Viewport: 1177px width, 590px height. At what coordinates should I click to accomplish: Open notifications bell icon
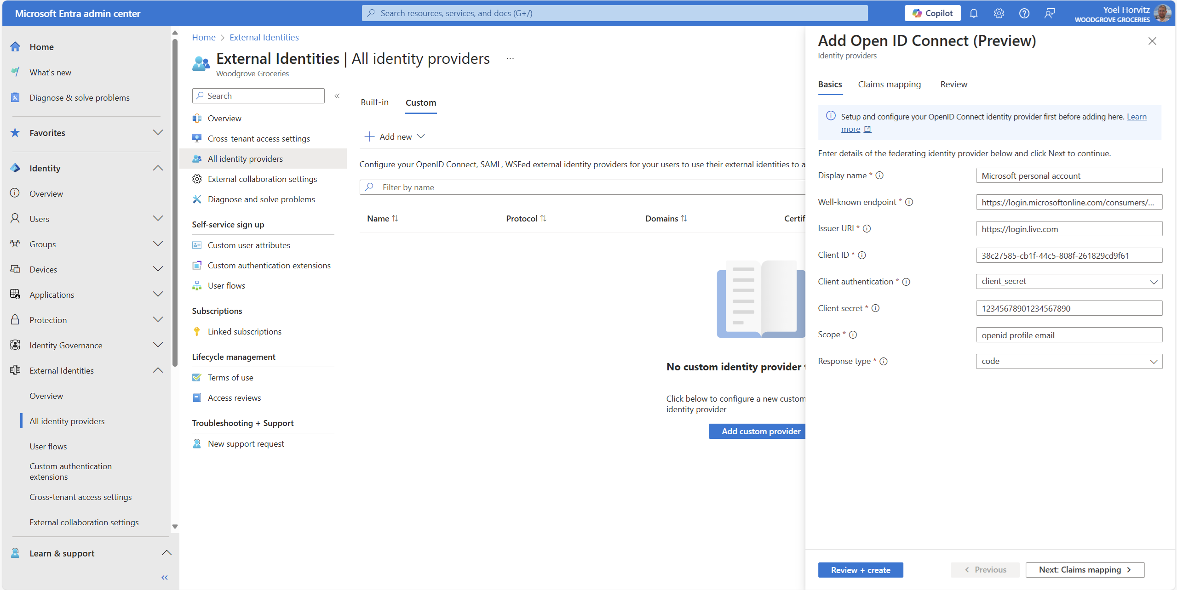[x=973, y=13]
